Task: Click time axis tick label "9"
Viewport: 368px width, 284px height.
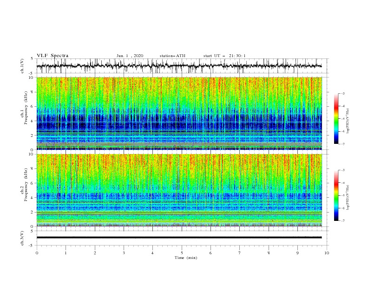Action: (297, 253)
